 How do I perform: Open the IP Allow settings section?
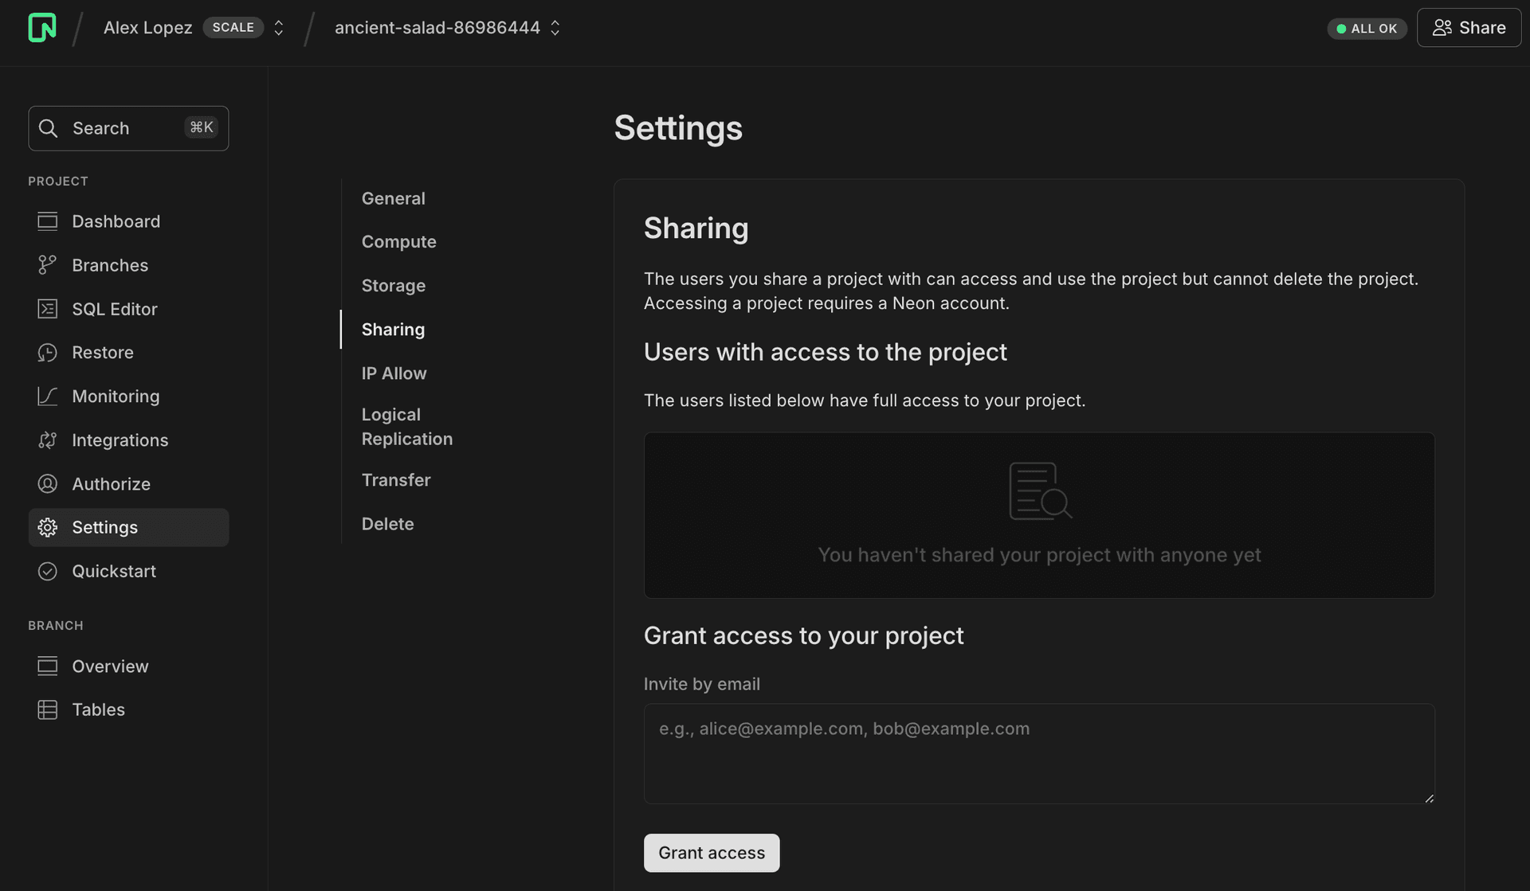[x=394, y=373]
